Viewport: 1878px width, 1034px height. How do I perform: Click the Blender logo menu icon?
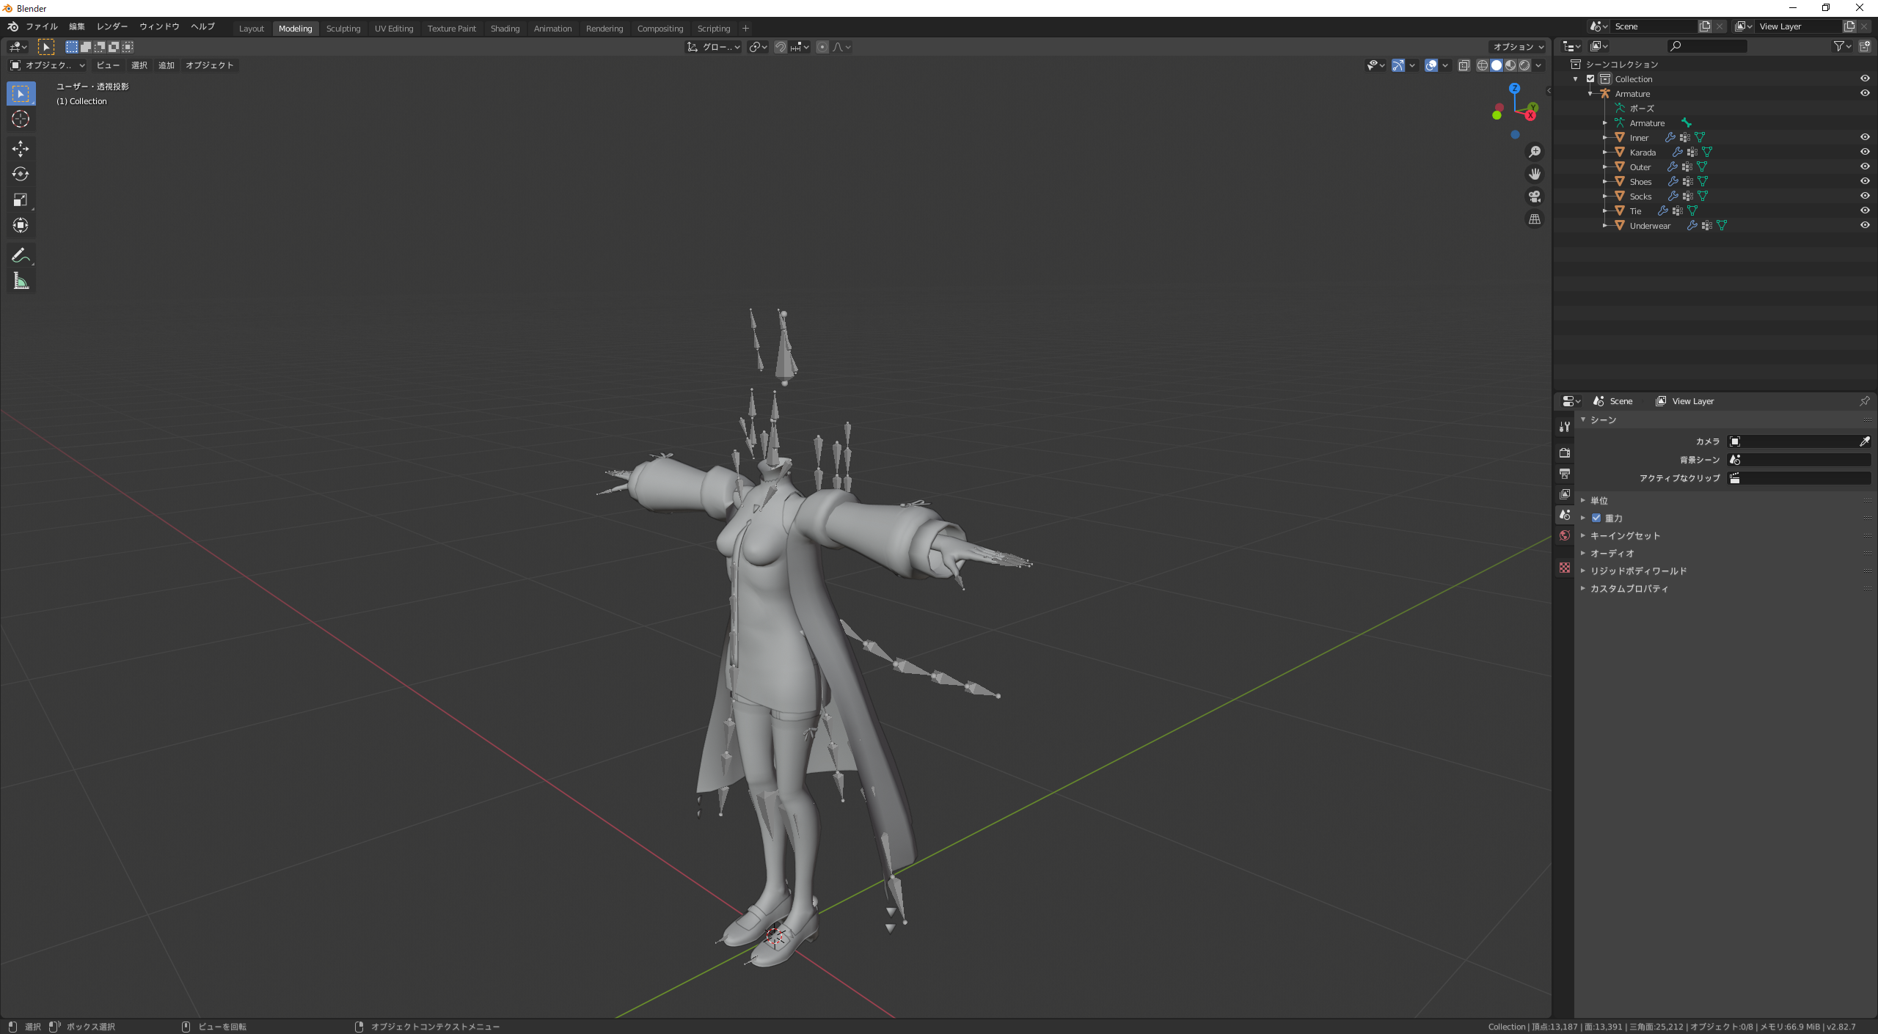coord(12,26)
